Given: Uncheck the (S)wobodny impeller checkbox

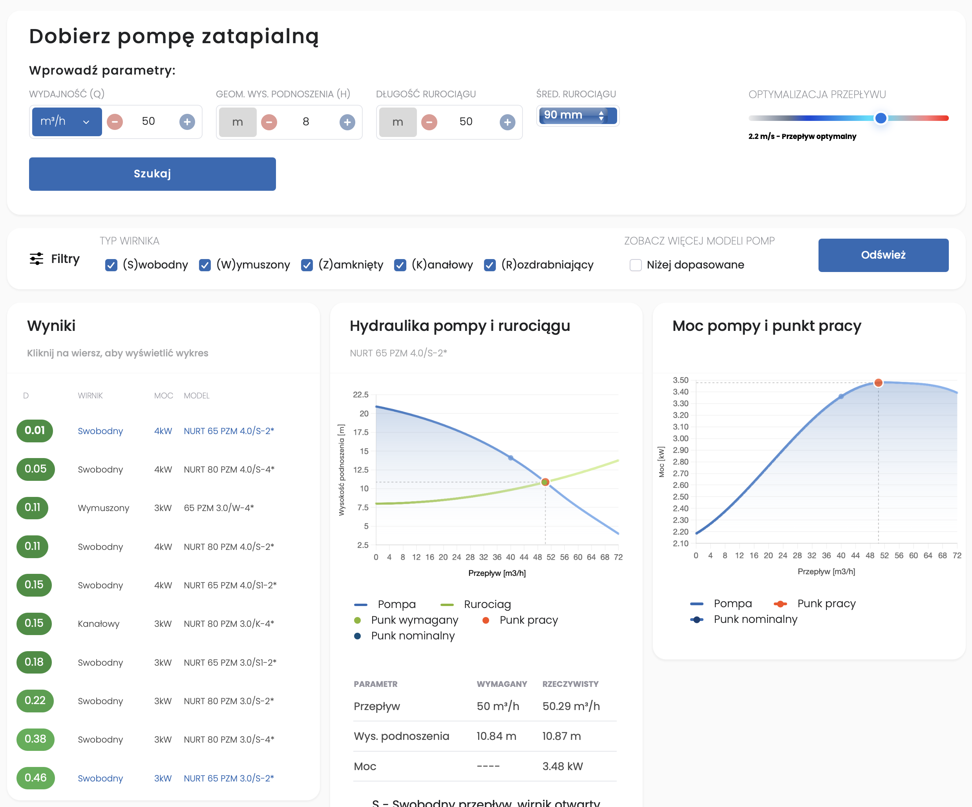Looking at the screenshot, I should pos(111,265).
